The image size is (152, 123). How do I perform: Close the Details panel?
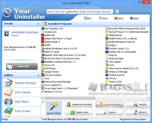coord(38,24)
